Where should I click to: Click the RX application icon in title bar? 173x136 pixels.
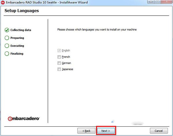3,3
